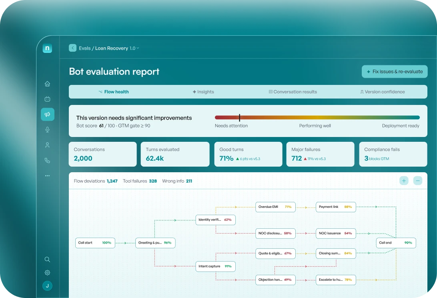Switch to the Conversation results tab

(293, 92)
